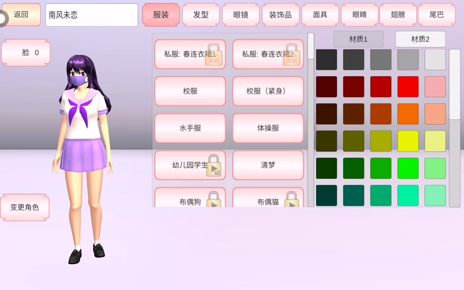Select the 水手服 sailor outfit
The width and height of the screenshot is (464, 290).
[190, 128]
